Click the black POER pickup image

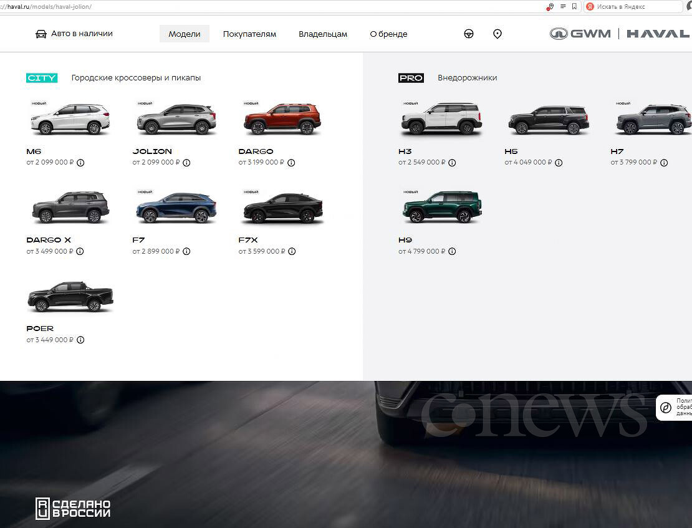tap(70, 297)
